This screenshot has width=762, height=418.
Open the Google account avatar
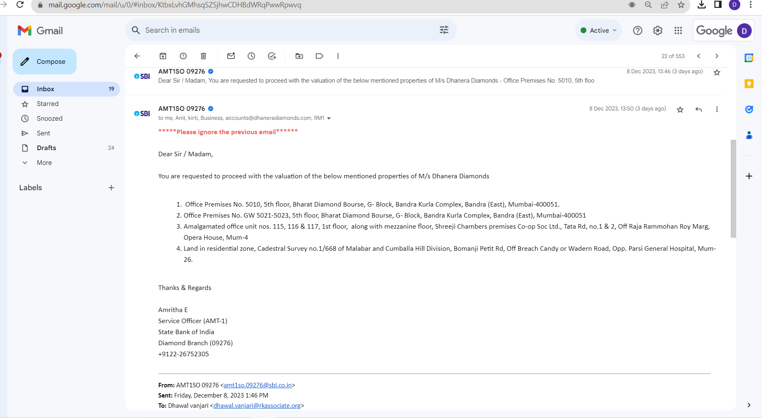point(744,31)
